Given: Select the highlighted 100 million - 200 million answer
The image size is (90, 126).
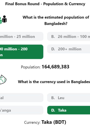Looking at the screenshot, I should tap(21, 52).
